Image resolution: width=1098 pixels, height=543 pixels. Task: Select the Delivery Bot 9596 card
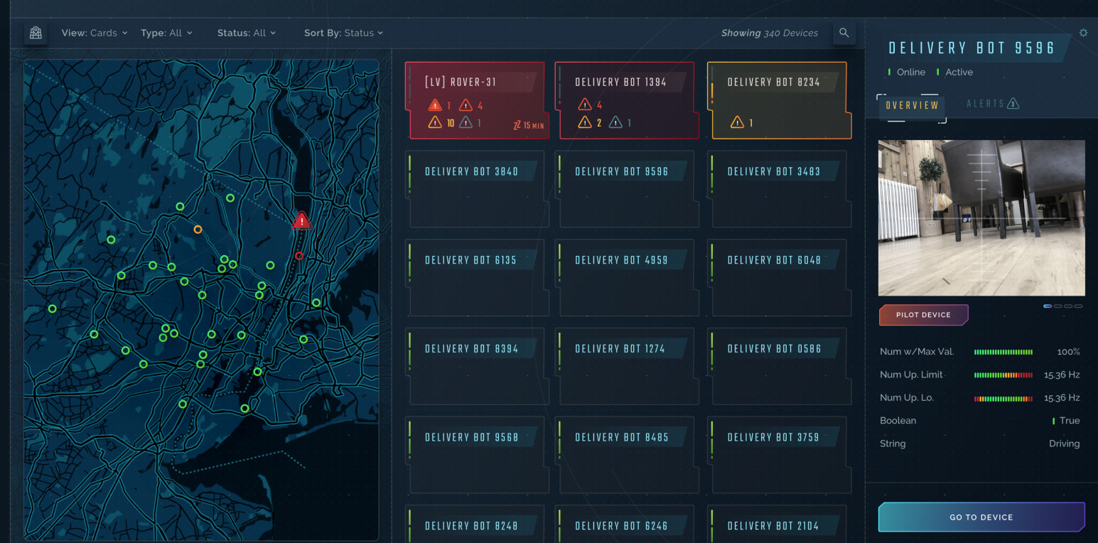click(626, 189)
